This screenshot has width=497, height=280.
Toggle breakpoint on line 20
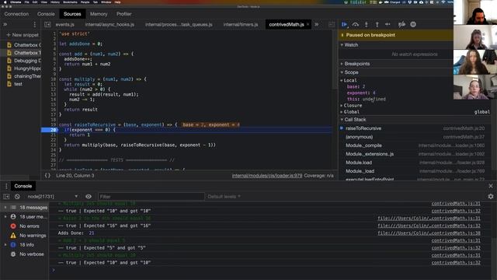(x=53, y=130)
